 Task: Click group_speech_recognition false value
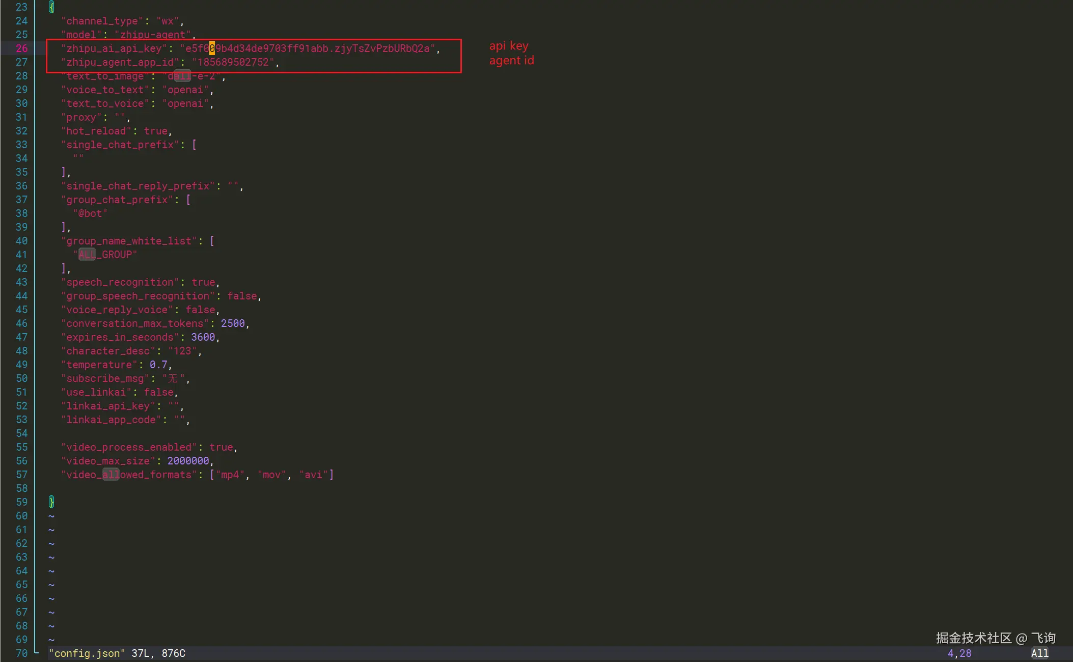coord(242,296)
